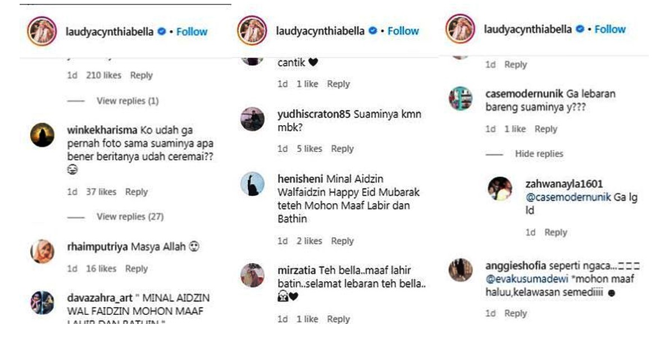This screenshot has height=339, width=660.
Task: Open zahwanayla1601's profile avatar
Action: point(500,189)
